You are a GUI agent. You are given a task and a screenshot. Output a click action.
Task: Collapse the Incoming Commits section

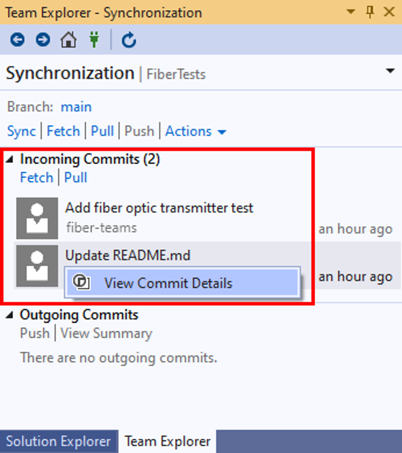(x=10, y=159)
